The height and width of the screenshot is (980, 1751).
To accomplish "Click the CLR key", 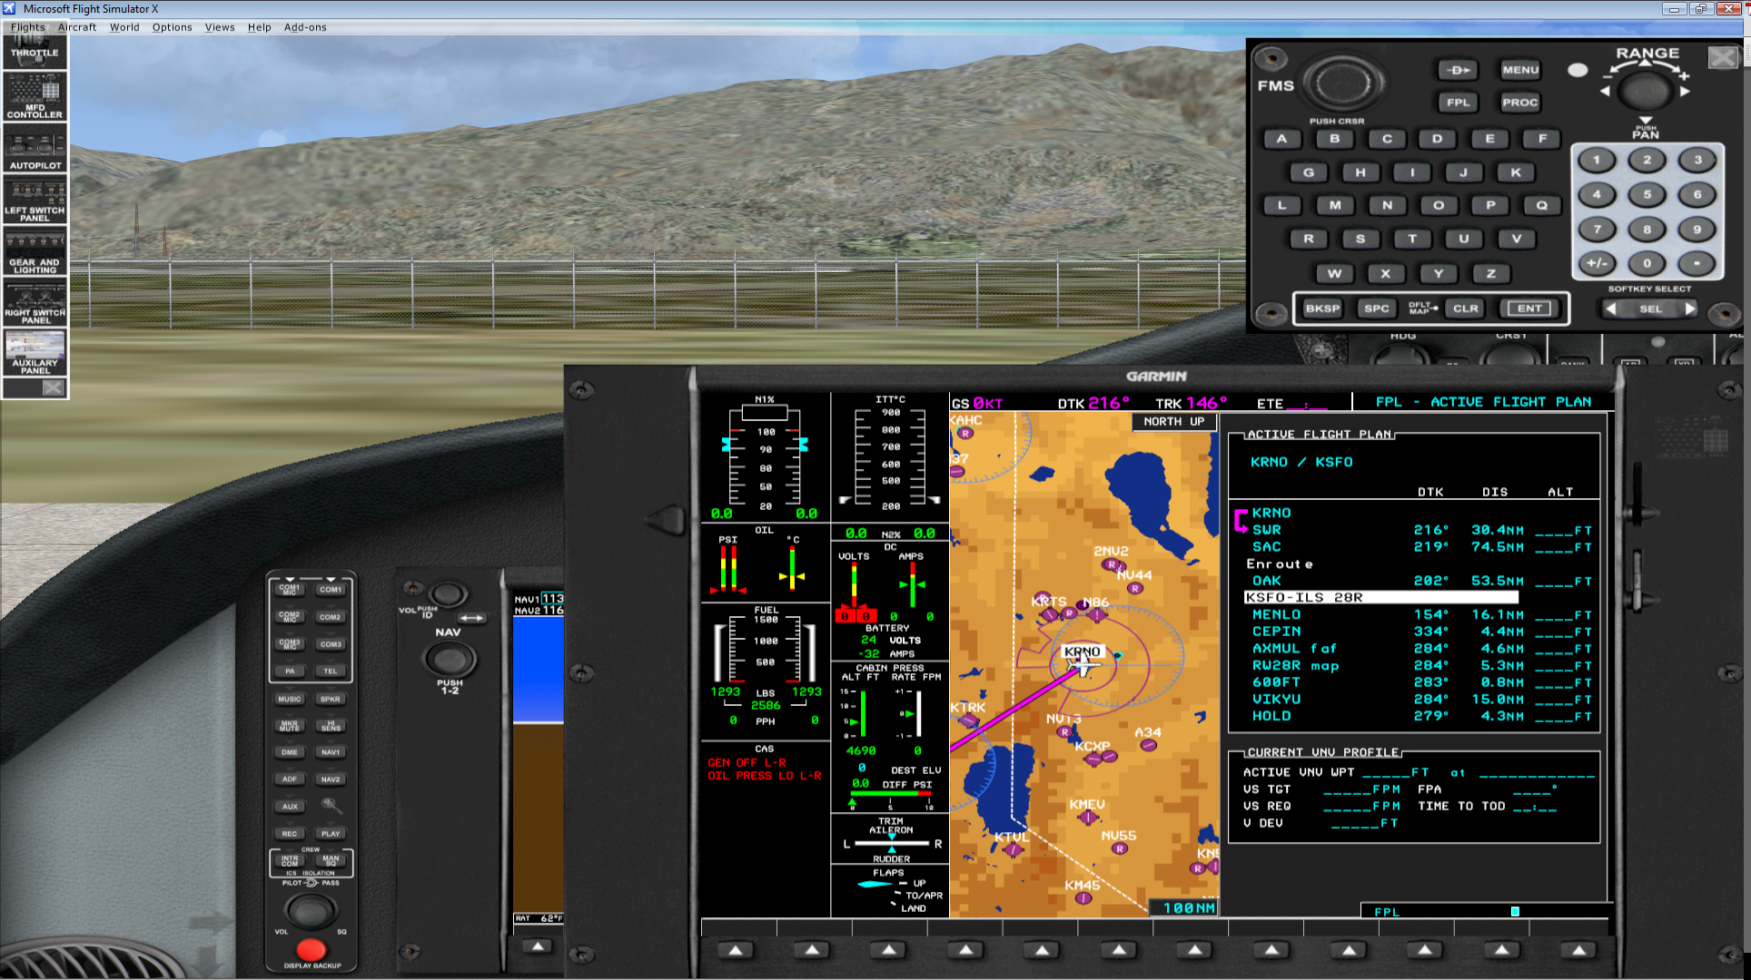I will pyautogui.click(x=1465, y=309).
